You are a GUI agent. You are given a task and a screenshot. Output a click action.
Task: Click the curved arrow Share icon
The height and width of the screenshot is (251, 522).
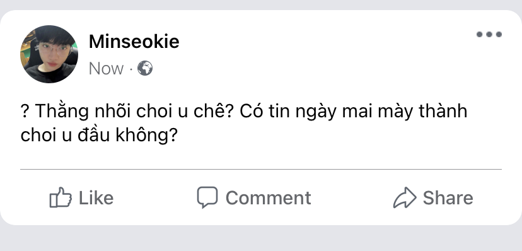(405, 198)
